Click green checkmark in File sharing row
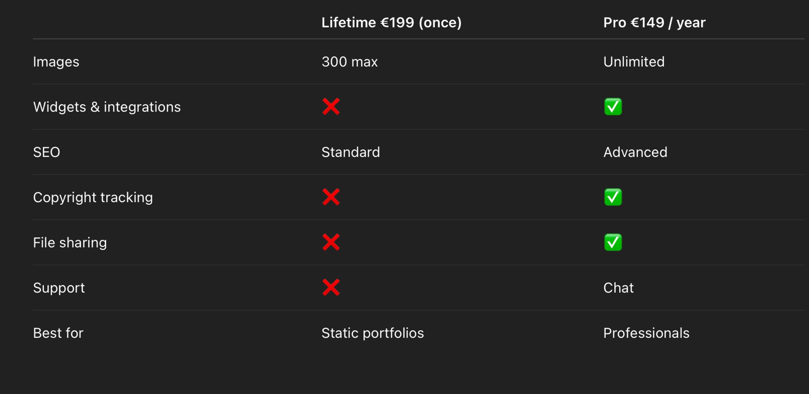The image size is (809, 394). (x=613, y=242)
